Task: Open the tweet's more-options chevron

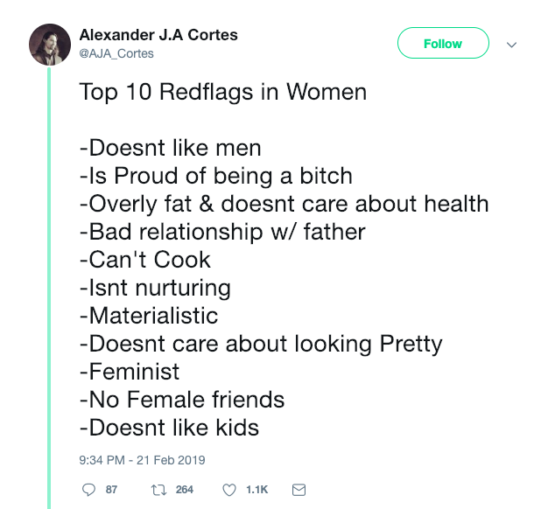Action: [x=513, y=44]
